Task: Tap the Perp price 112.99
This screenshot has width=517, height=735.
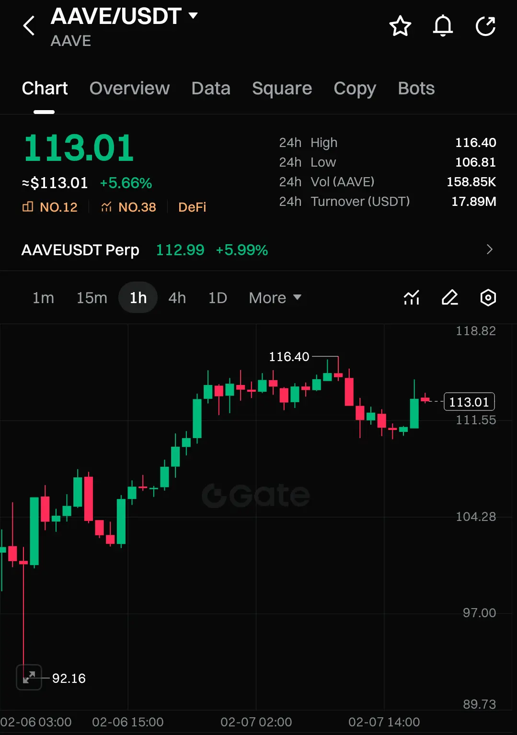Action: [x=180, y=250]
